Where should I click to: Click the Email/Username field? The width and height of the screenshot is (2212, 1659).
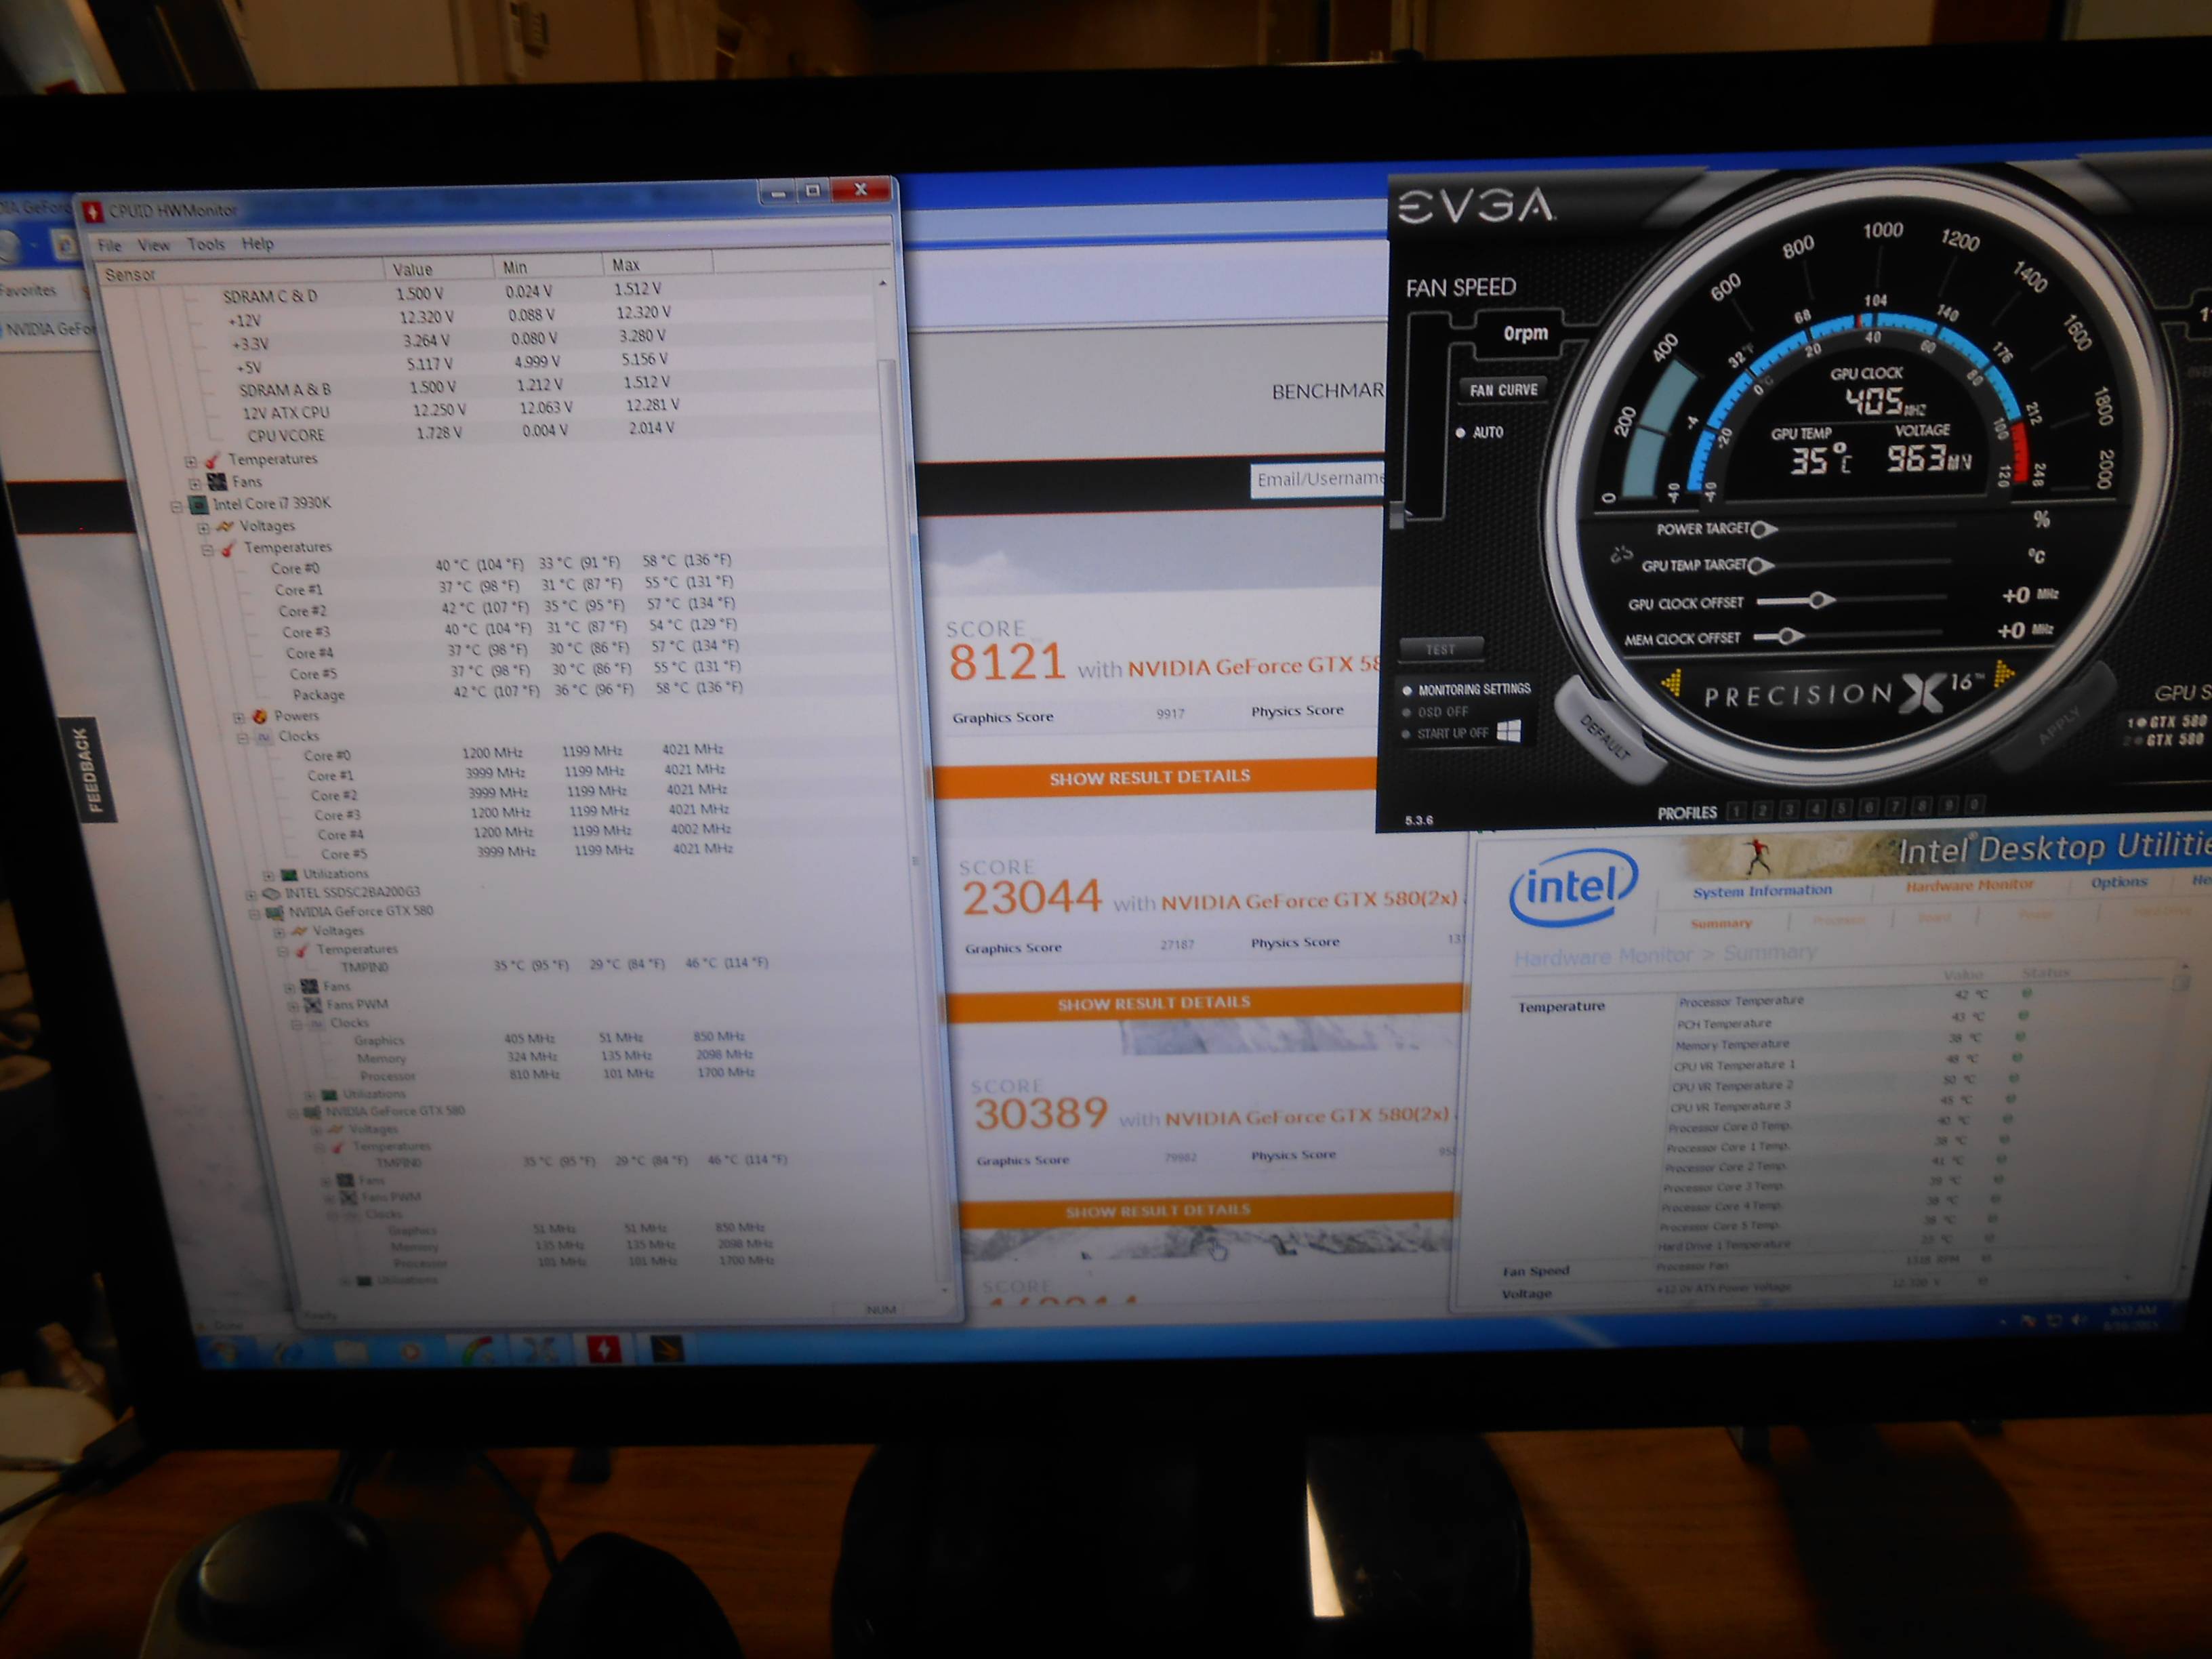[x=1318, y=480]
